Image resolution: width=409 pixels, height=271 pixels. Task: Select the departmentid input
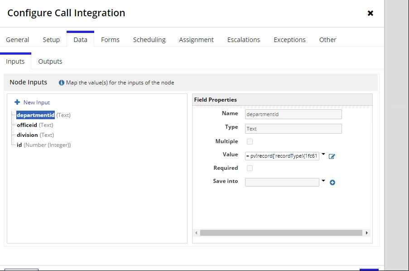[36, 115]
